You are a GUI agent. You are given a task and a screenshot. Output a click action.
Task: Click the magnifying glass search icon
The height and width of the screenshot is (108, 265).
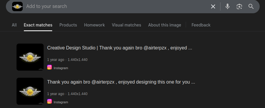click(x=251, y=6)
